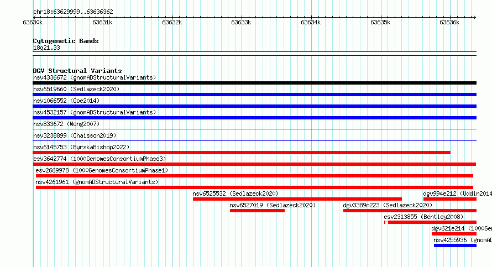Click the red nsv6145753 variant bar
The image size is (492, 267).
242,153
